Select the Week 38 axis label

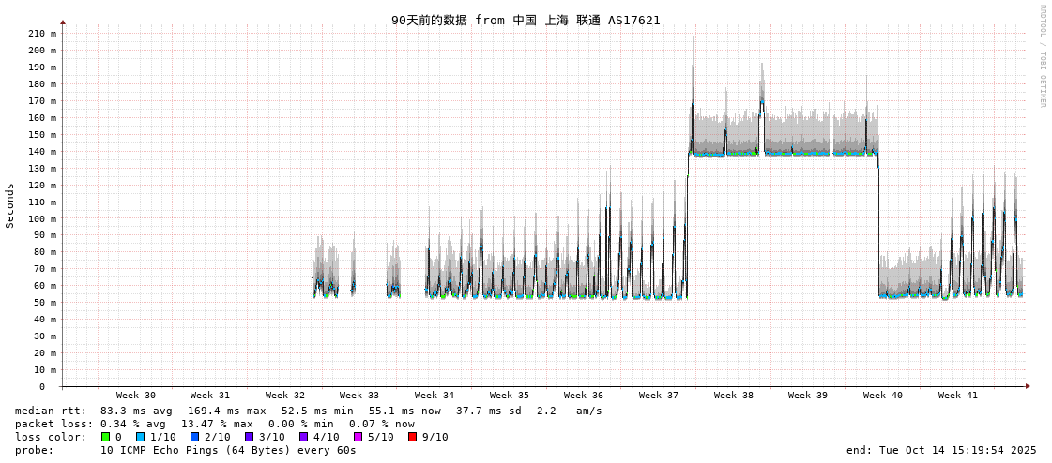click(x=733, y=396)
